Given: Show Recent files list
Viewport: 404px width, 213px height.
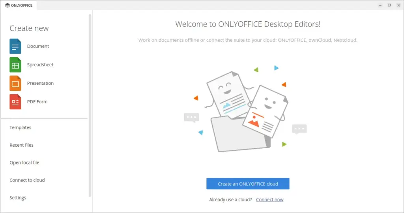Looking at the screenshot, I should [21, 145].
